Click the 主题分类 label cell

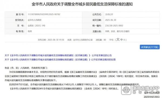(93, 31)
